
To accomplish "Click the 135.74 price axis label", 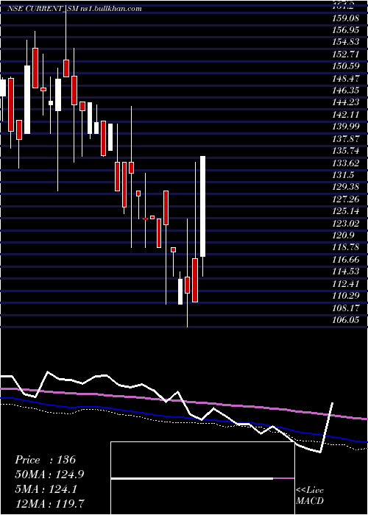I will [x=346, y=151].
